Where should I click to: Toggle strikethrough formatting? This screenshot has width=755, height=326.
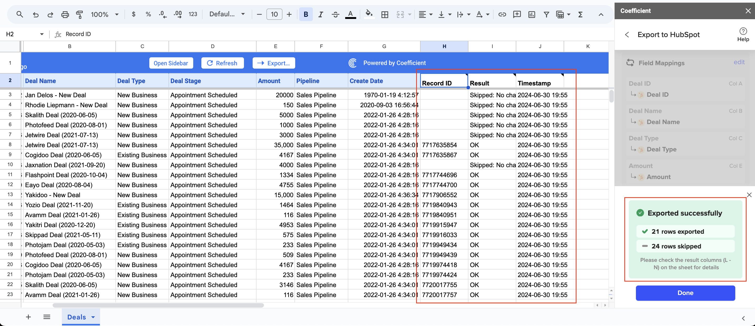[335, 14]
